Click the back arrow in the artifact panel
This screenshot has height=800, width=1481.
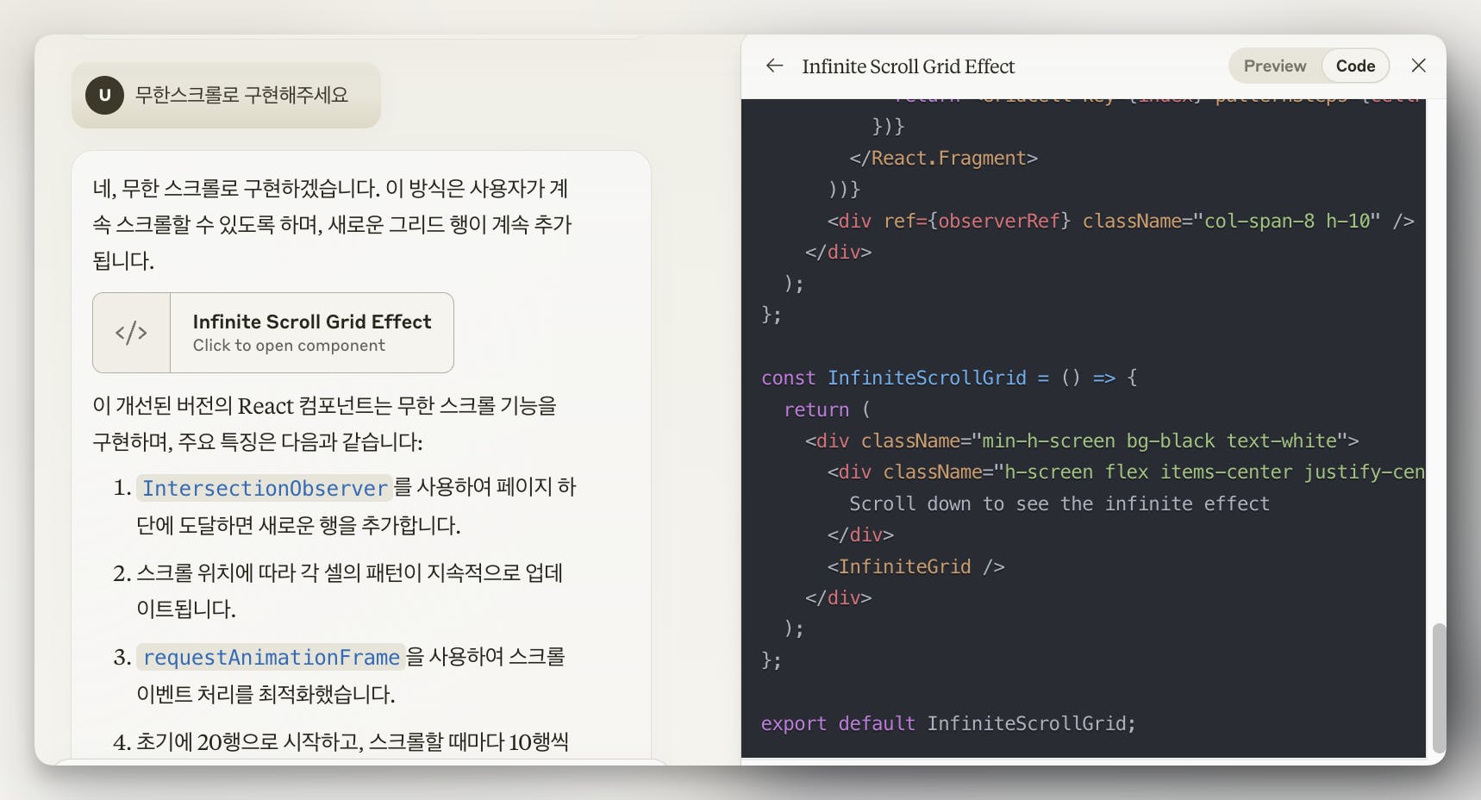(774, 66)
